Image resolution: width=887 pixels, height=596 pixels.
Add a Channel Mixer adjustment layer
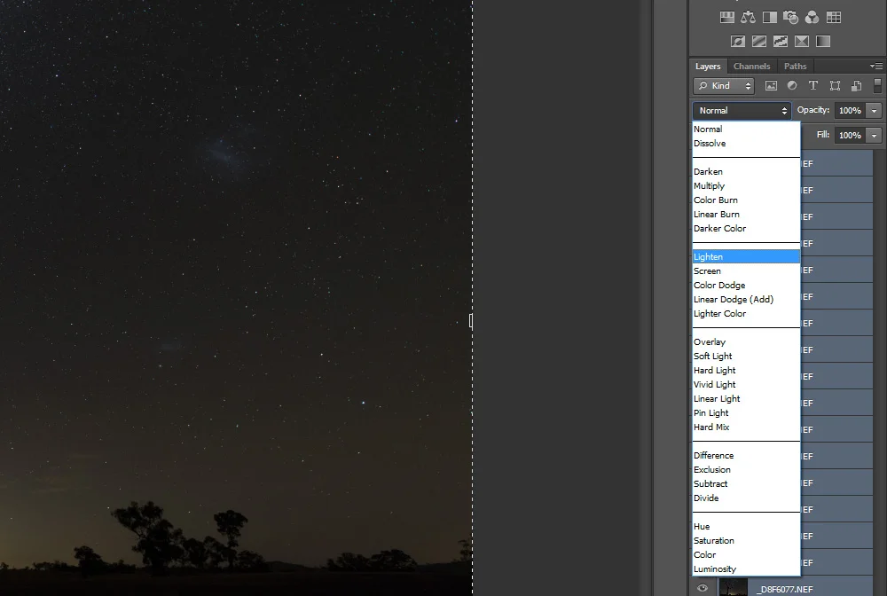pos(812,18)
